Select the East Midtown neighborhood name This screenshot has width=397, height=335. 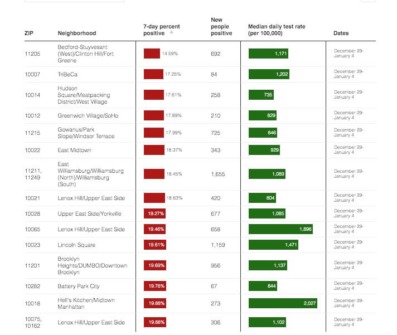point(74,150)
